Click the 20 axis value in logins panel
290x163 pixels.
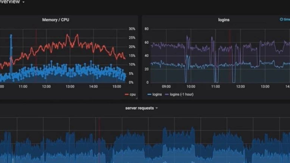point(146,69)
